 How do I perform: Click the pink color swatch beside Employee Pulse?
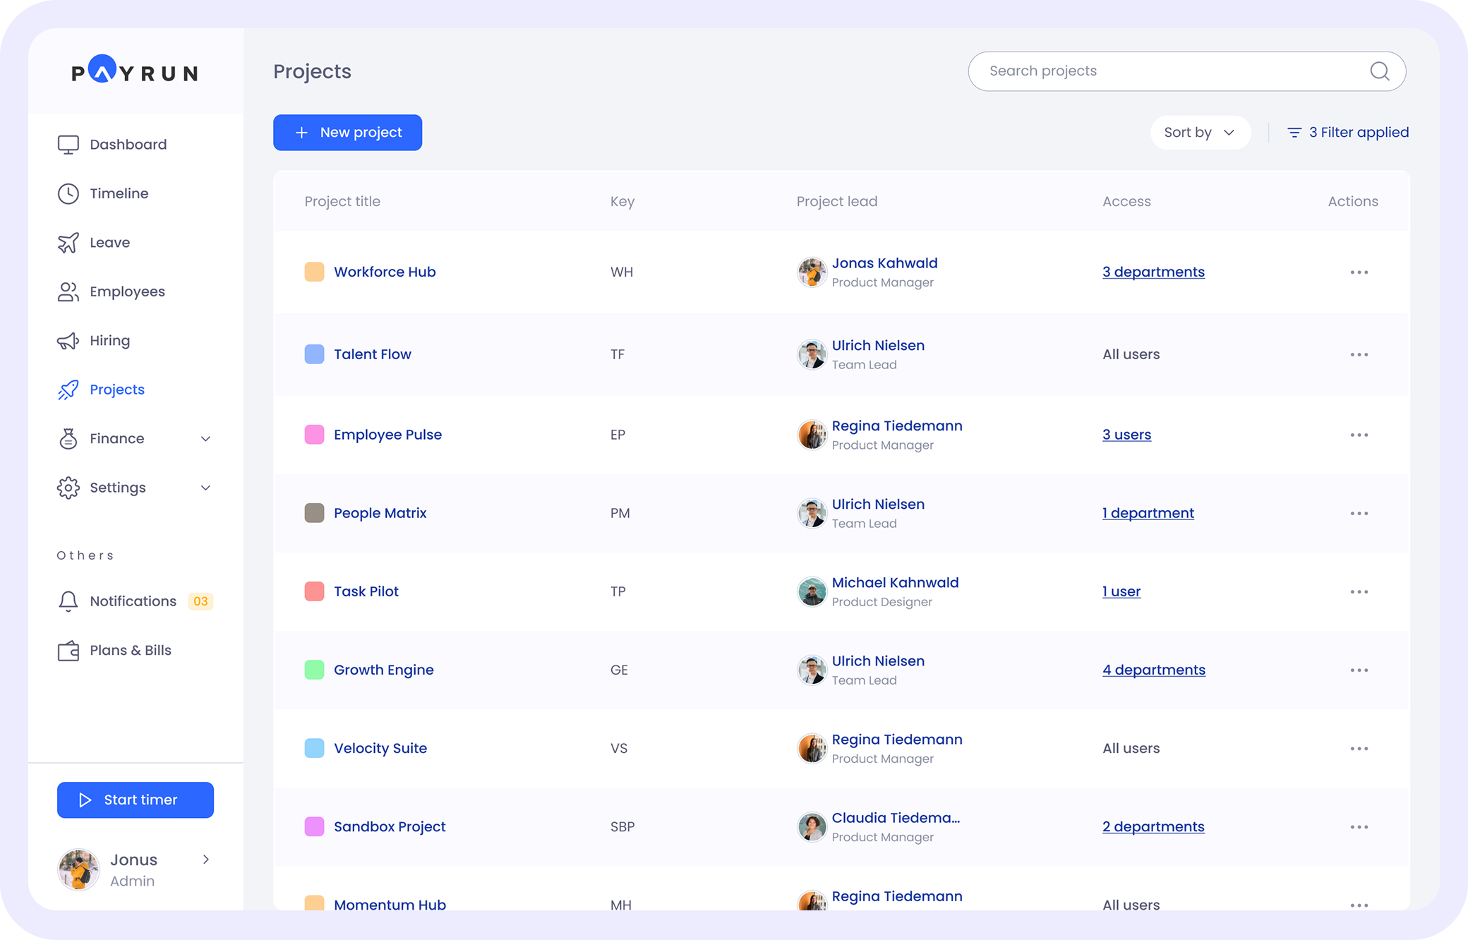tap(314, 435)
